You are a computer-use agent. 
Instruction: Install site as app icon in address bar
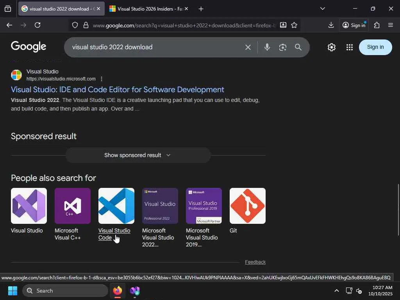click(283, 25)
